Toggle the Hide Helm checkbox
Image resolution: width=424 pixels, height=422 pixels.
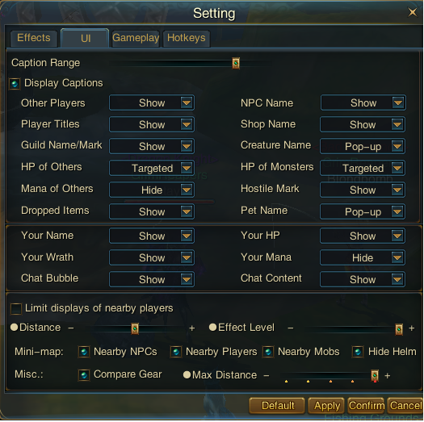pyautogui.click(x=358, y=352)
